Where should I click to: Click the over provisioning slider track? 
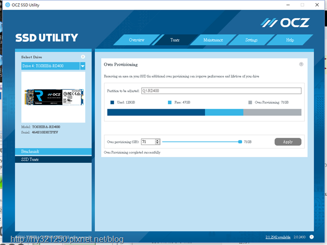[200, 142]
